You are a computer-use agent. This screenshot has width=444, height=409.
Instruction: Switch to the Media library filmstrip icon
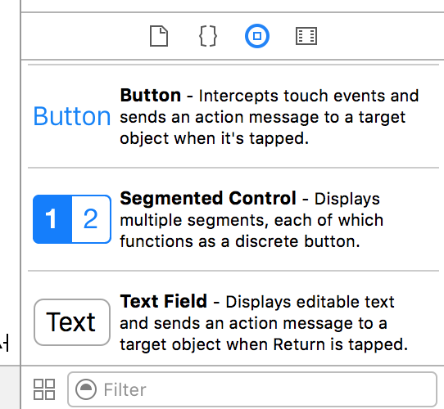point(306,36)
